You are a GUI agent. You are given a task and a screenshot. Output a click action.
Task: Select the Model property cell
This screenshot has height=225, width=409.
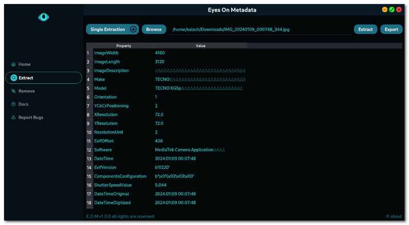[x=123, y=88]
